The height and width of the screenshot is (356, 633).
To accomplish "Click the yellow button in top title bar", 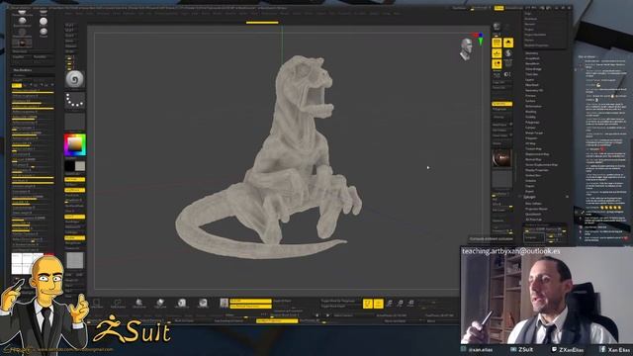I will (498, 8).
